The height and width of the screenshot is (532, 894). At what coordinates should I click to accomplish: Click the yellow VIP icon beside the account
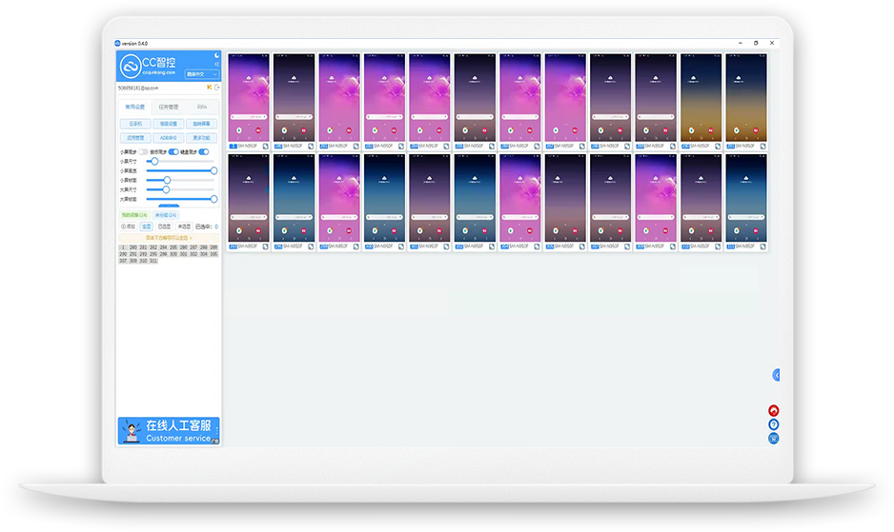pos(209,88)
